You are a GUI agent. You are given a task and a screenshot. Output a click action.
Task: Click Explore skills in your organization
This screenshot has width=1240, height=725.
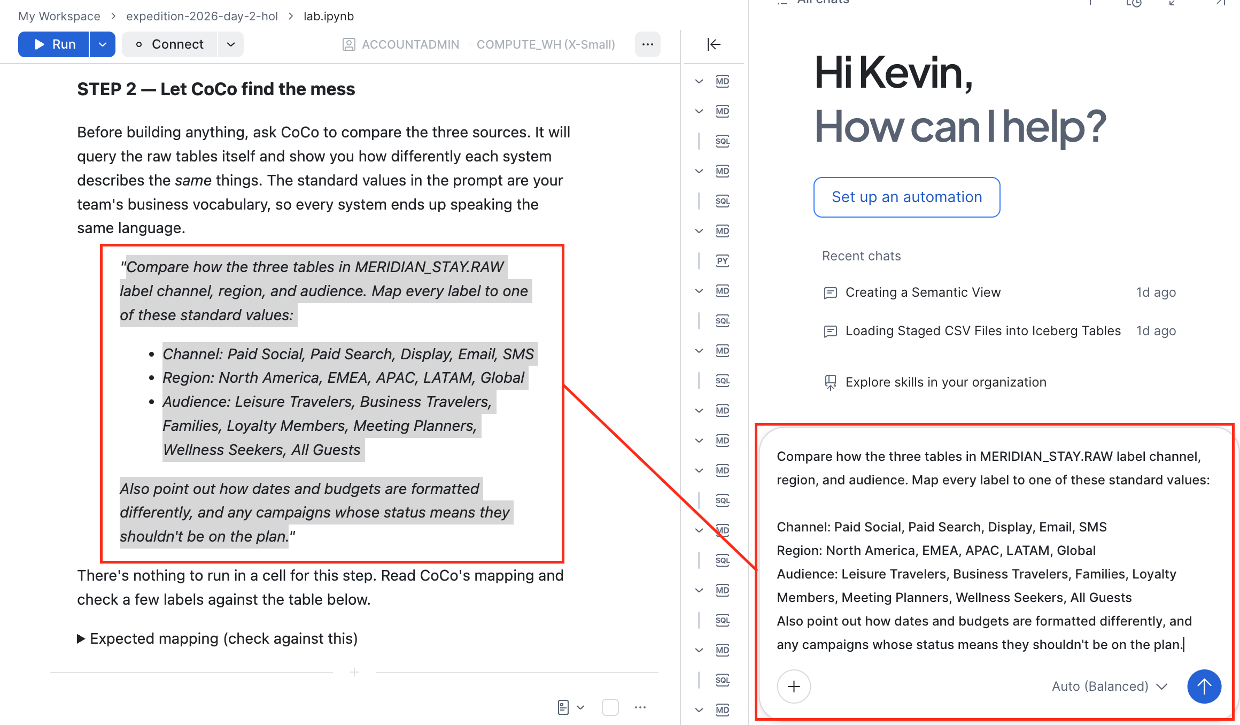946,382
